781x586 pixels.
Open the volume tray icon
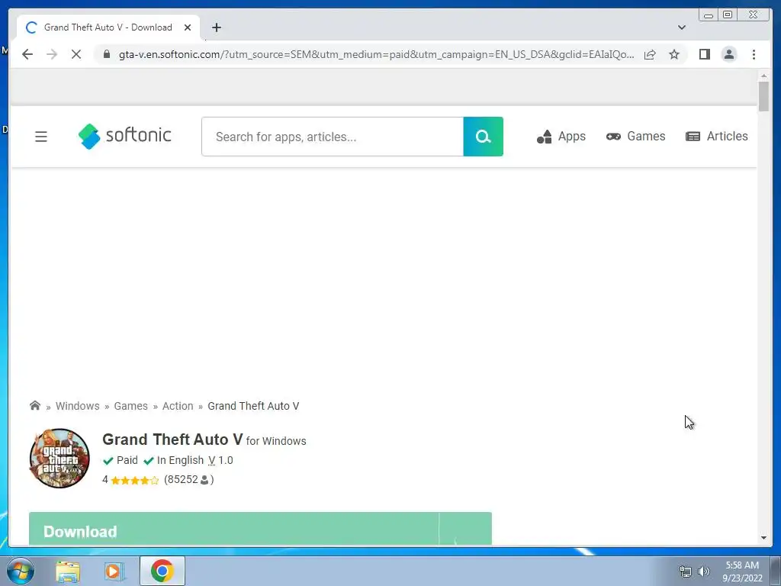704,572
